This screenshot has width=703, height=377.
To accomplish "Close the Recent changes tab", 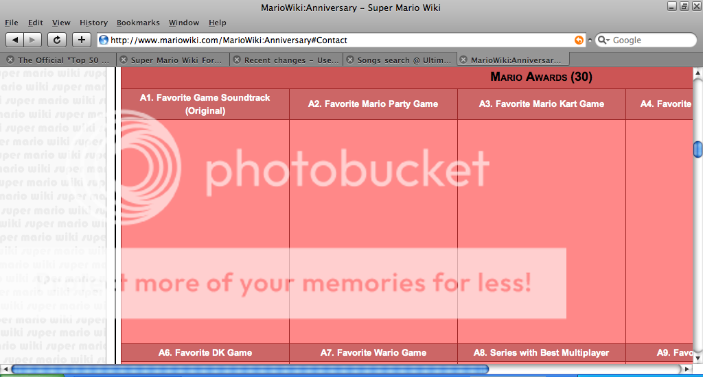I will point(237,60).
